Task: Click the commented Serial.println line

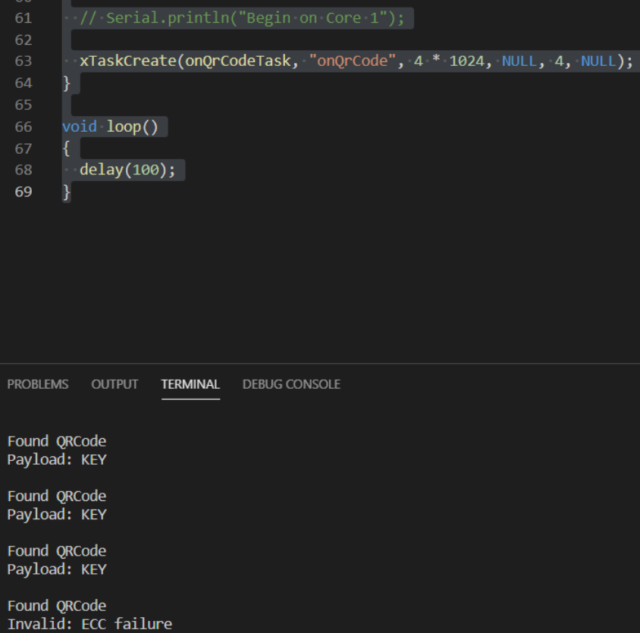Action: pyautogui.click(x=242, y=18)
